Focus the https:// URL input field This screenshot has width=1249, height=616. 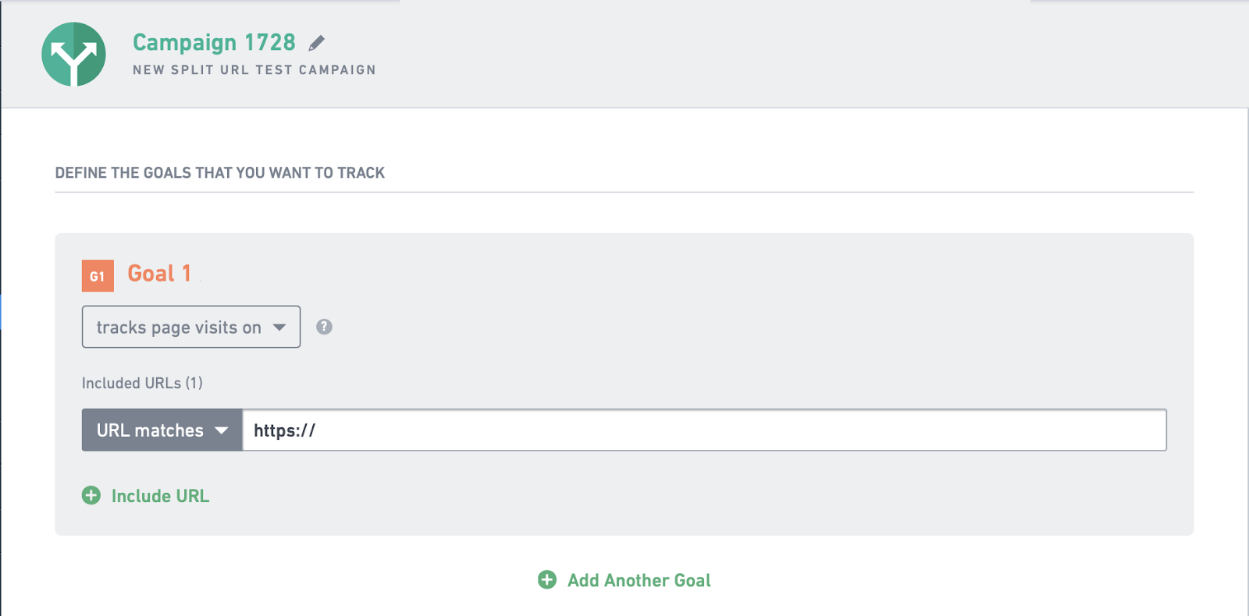pos(705,430)
